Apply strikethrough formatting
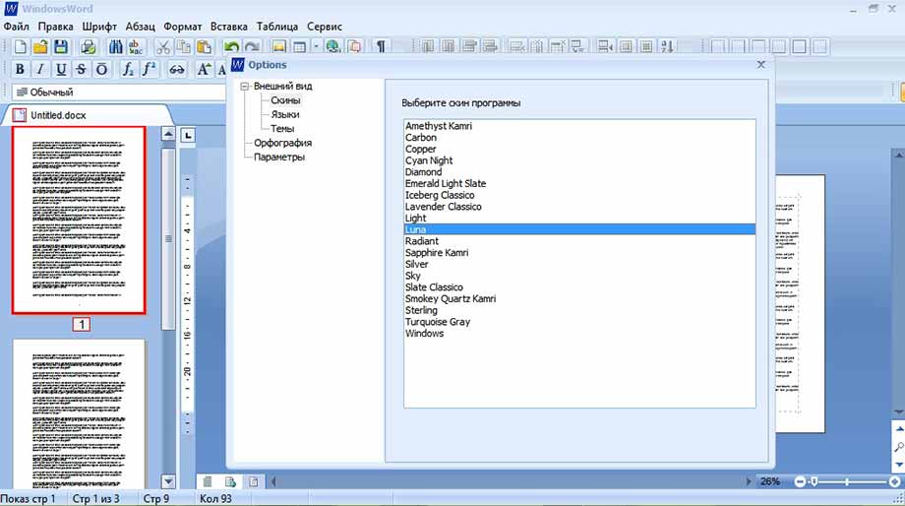905x506 pixels. 81,69
